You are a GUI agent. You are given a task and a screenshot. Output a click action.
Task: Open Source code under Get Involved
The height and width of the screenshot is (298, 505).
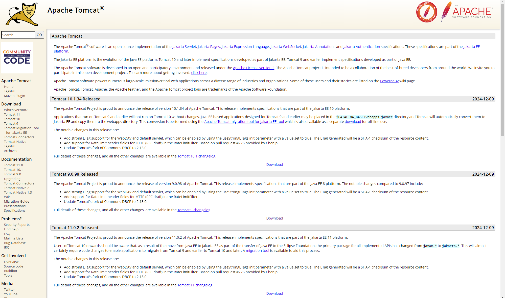(x=13, y=266)
